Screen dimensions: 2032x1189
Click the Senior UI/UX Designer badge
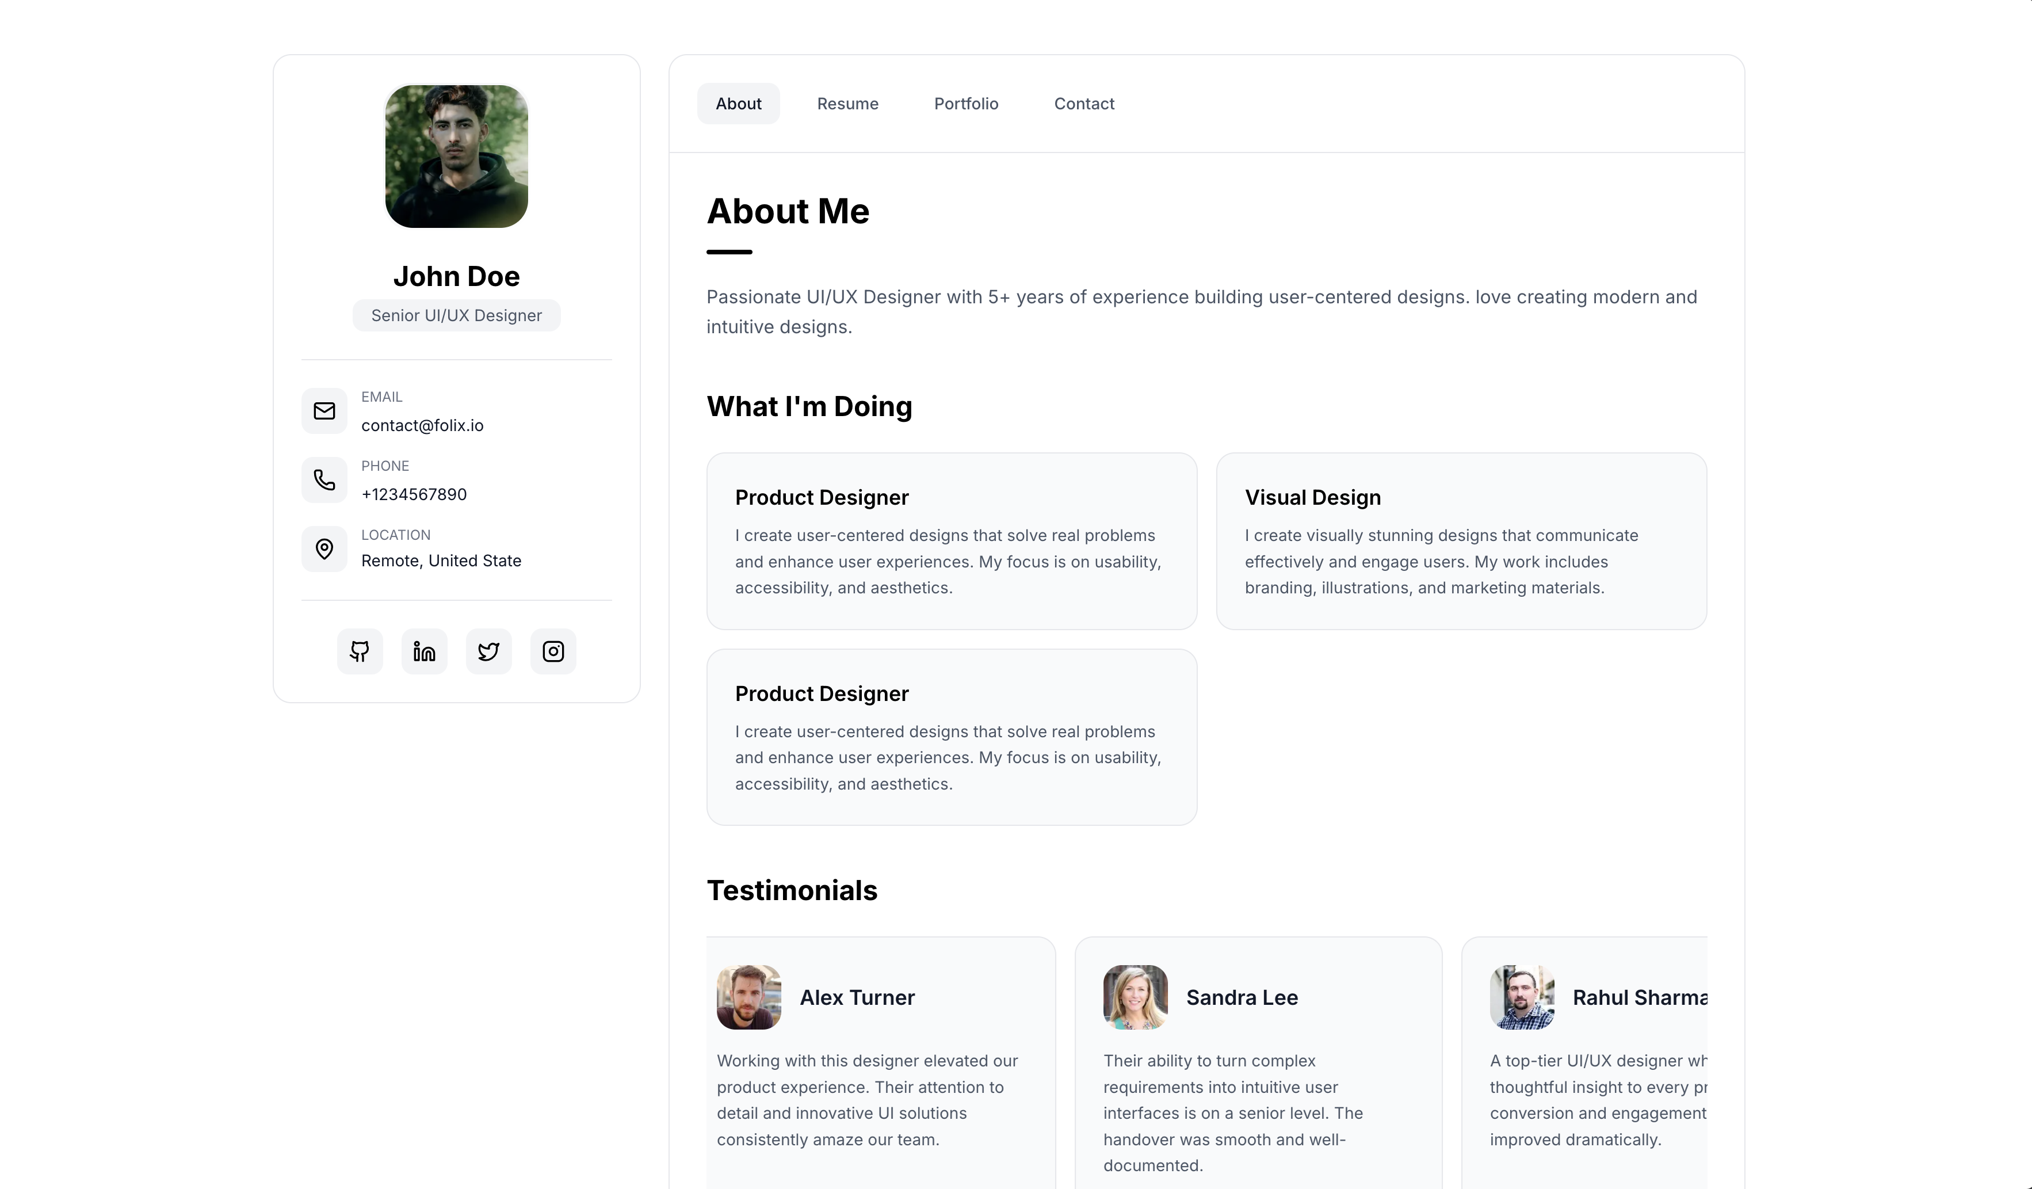point(456,315)
